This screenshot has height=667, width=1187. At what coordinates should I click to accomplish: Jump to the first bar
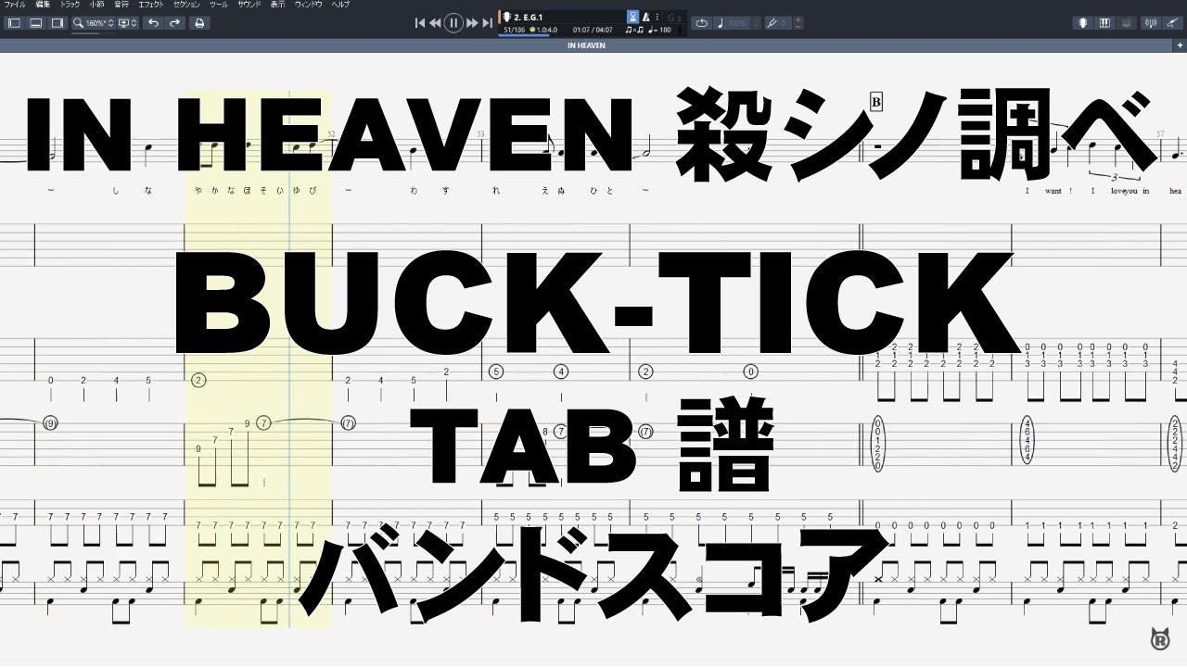click(420, 22)
